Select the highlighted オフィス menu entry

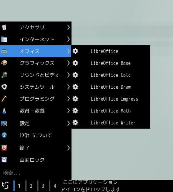point(36,51)
